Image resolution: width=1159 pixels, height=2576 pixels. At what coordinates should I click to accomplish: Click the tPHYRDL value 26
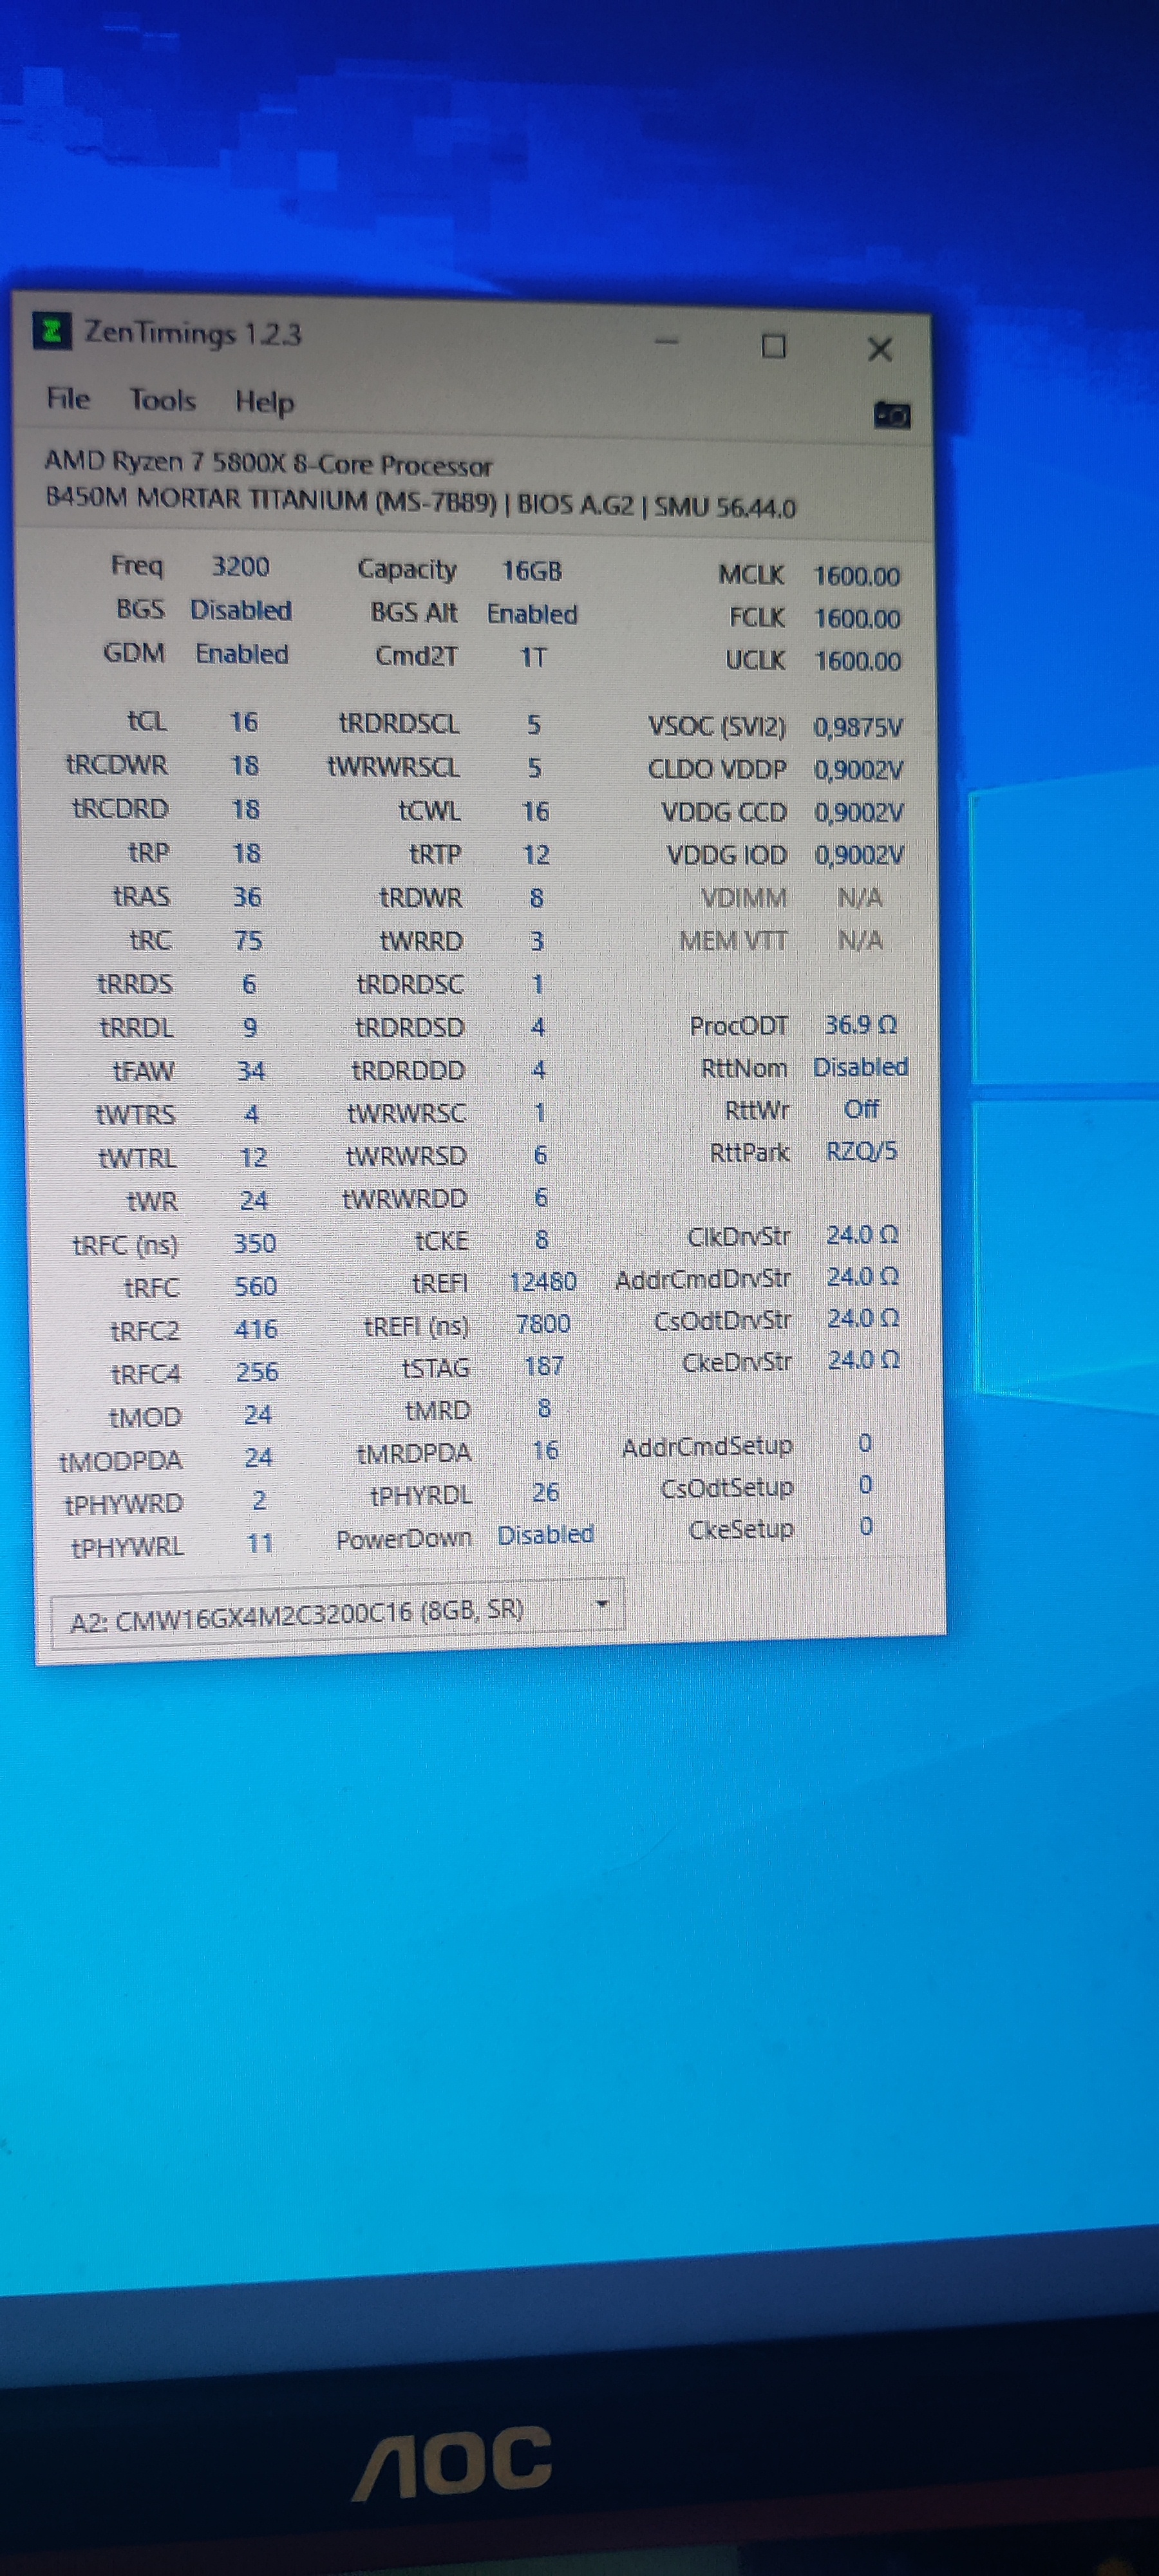(x=545, y=1492)
